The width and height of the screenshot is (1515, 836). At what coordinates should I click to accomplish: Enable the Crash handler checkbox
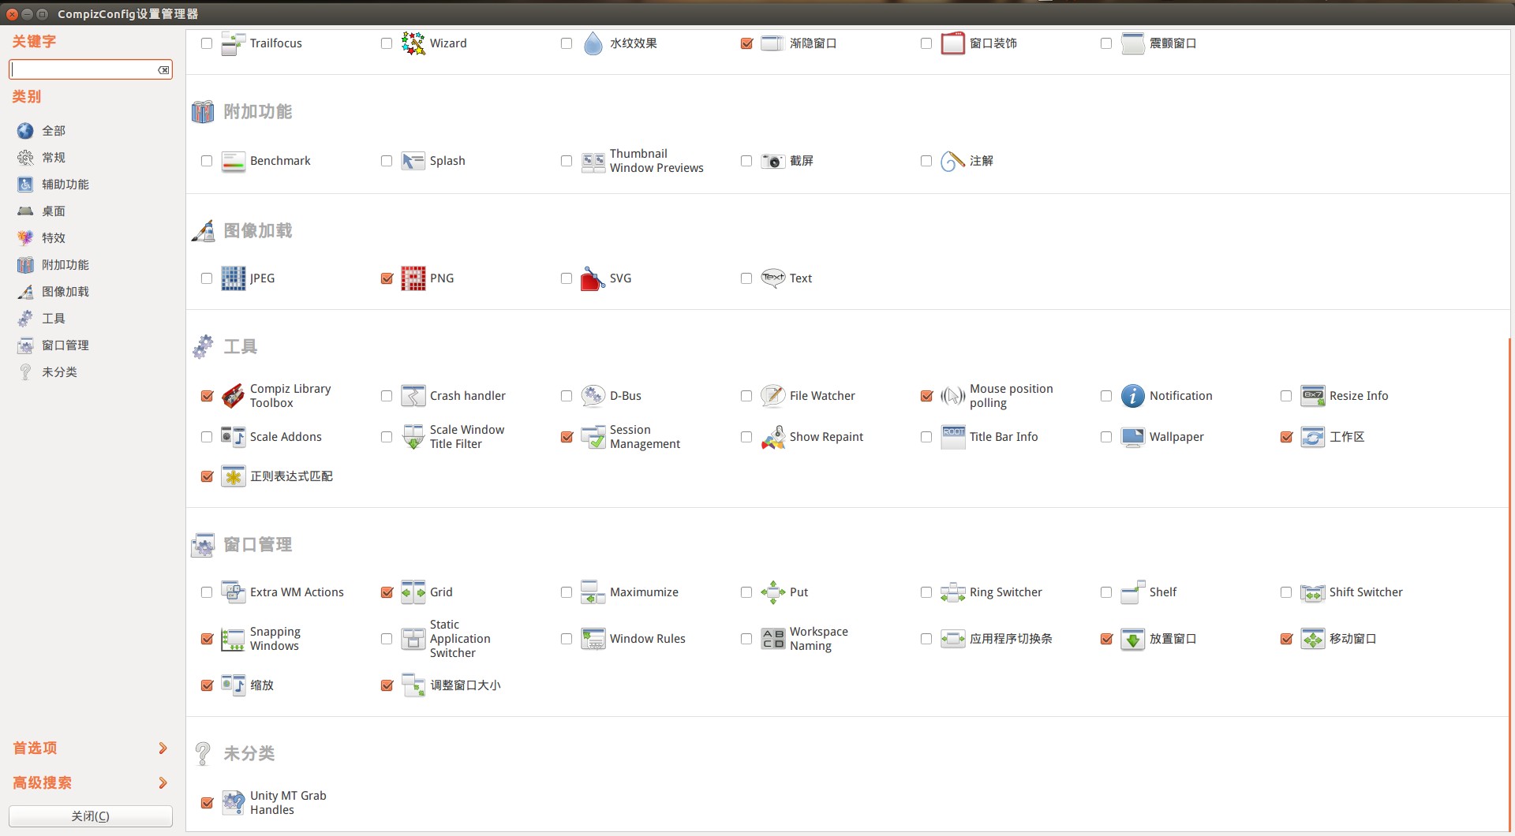pos(387,396)
